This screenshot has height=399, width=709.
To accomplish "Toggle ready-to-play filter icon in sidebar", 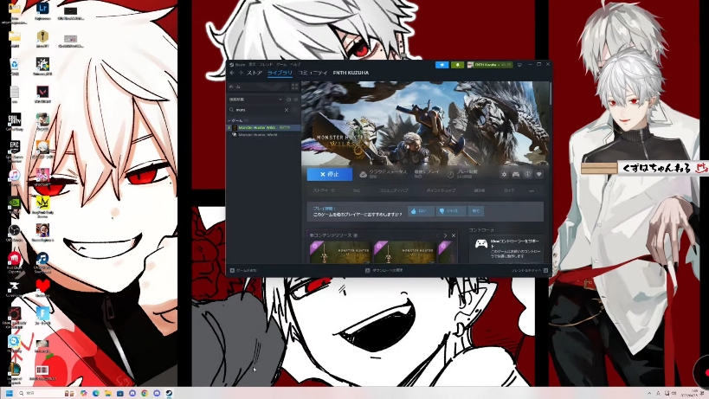I will click(x=296, y=99).
